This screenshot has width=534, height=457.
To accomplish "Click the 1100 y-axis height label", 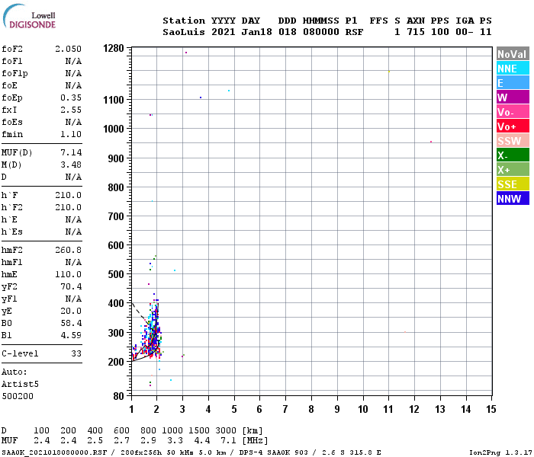I will click(x=114, y=100).
